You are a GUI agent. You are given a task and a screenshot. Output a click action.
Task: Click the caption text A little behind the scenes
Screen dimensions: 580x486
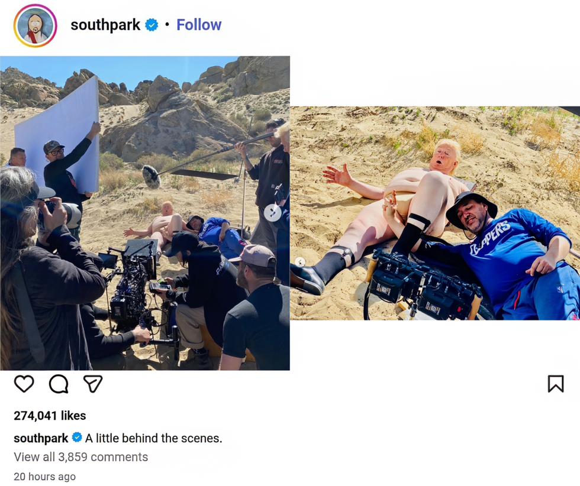point(154,438)
